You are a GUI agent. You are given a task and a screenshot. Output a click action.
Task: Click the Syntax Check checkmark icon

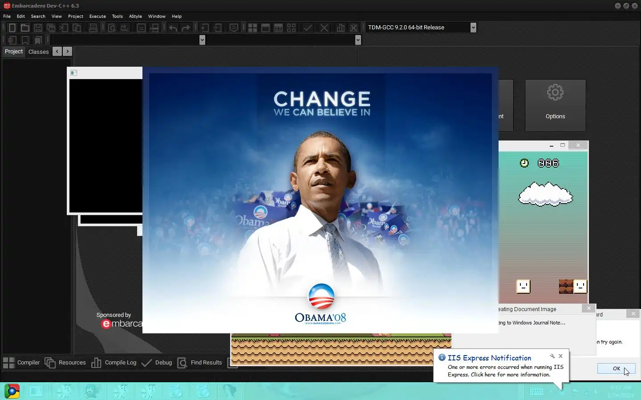(x=308, y=28)
